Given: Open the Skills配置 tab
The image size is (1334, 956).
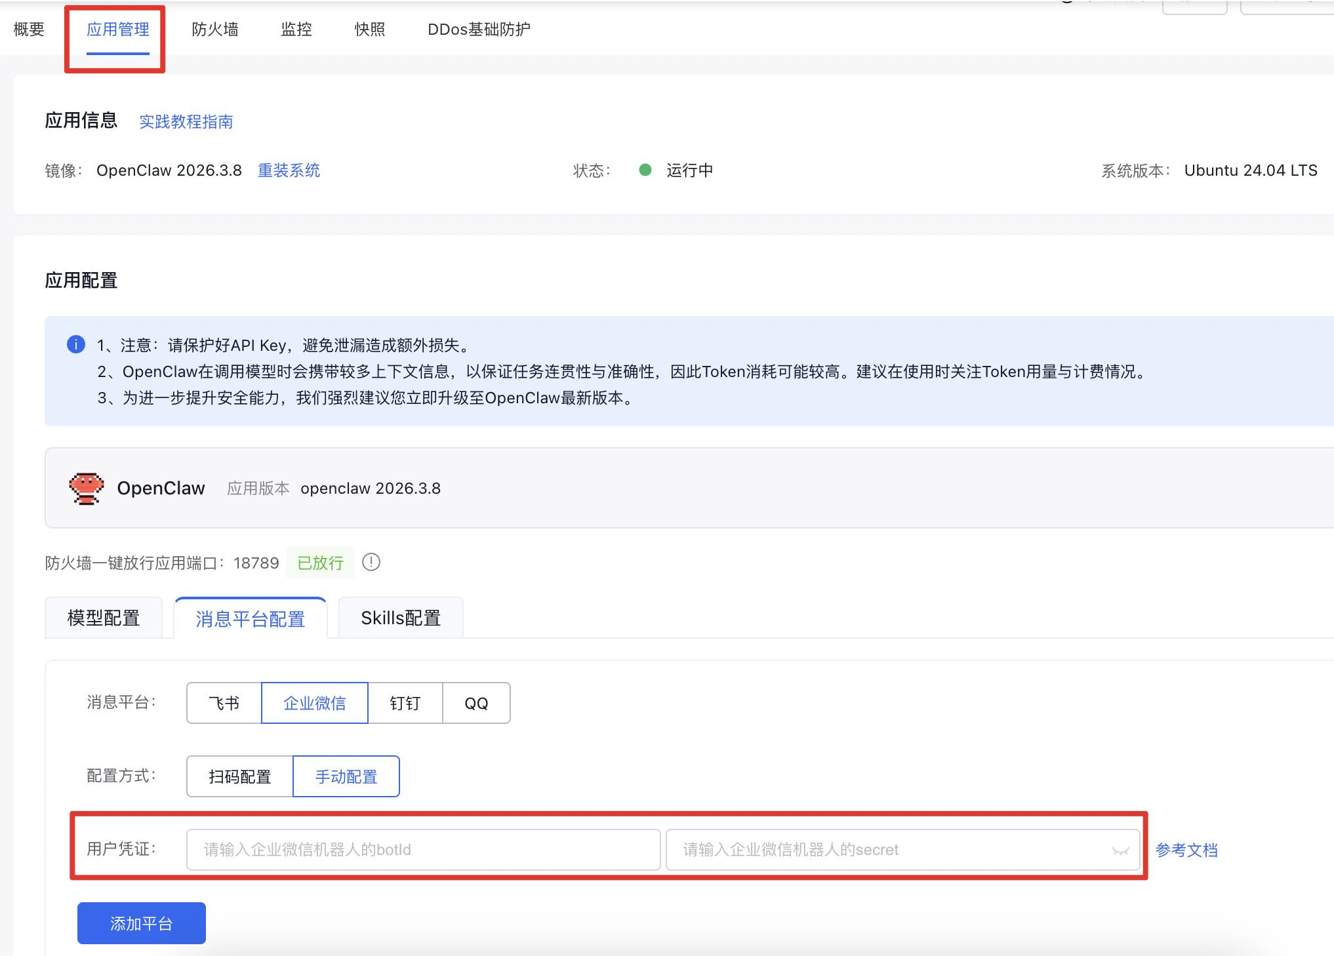Looking at the screenshot, I should (x=401, y=618).
